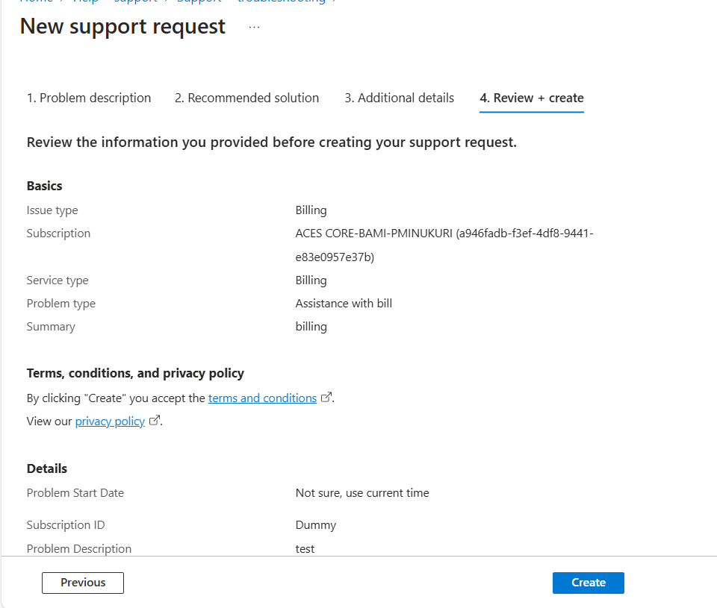Image resolution: width=717 pixels, height=608 pixels.
Task: Select the Basics section heading
Action: 44,186
